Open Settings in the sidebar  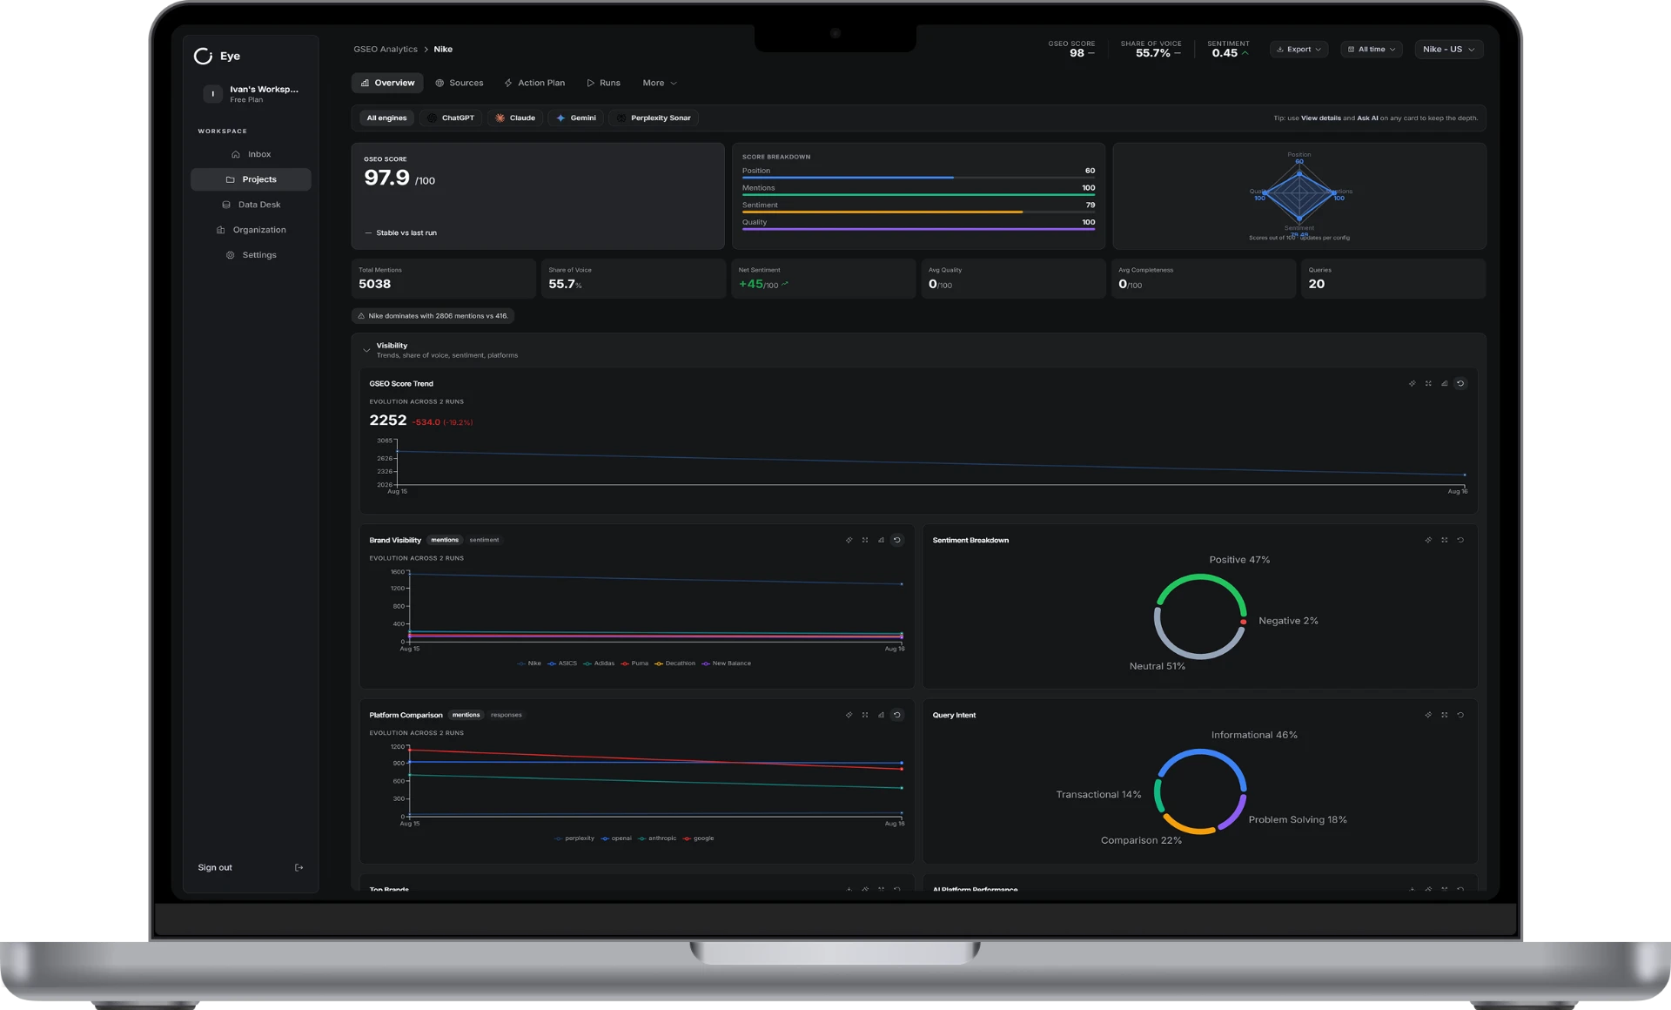[251, 255]
